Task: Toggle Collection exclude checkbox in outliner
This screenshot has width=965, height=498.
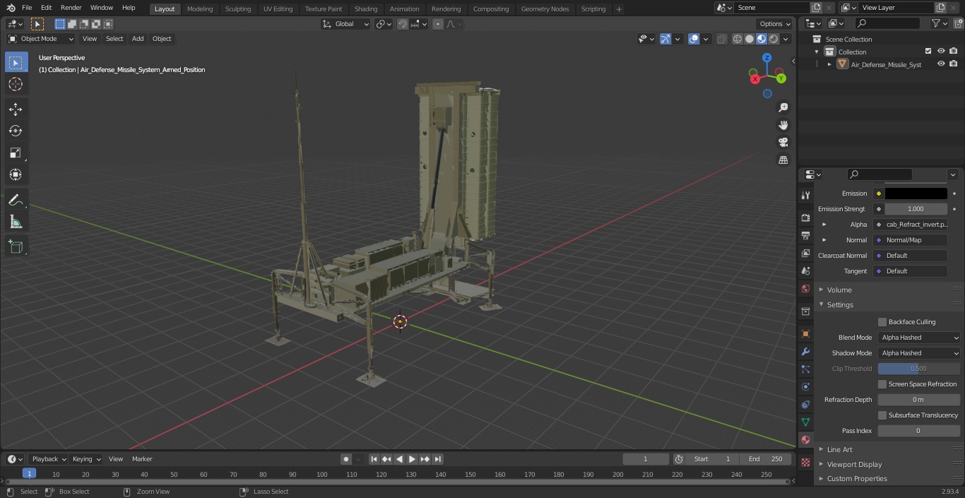Action: point(928,52)
